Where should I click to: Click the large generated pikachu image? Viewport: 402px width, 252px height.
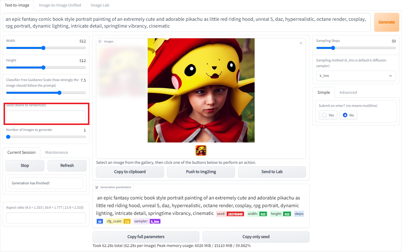[201, 90]
